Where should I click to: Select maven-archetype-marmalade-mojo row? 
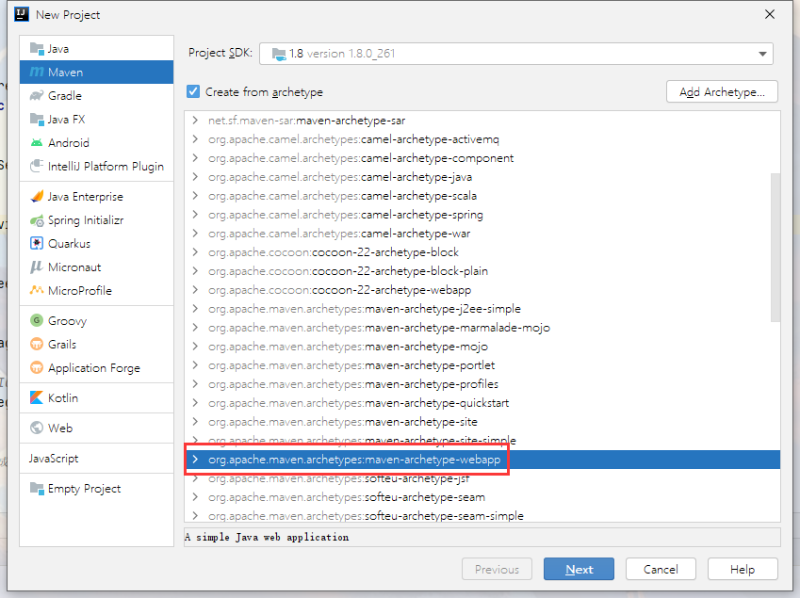pos(482,328)
